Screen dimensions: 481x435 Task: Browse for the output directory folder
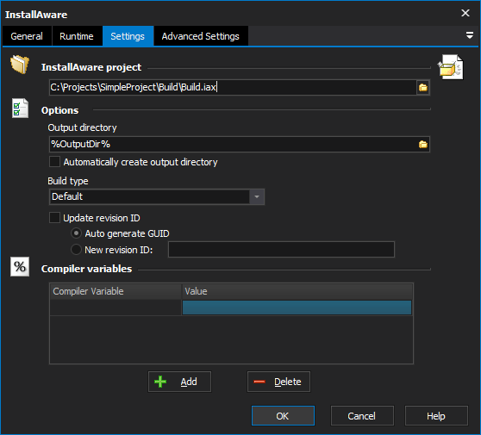pyautogui.click(x=423, y=145)
